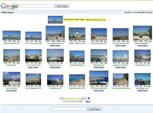Open the friendshiptours.com wall thumbnail
The image size is (153, 113).
click(143, 56)
